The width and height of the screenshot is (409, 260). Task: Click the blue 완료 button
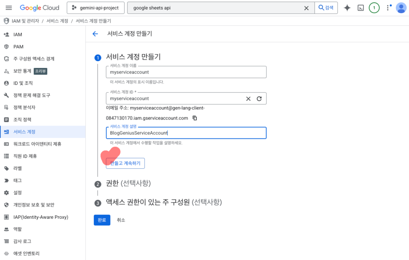pos(102,220)
